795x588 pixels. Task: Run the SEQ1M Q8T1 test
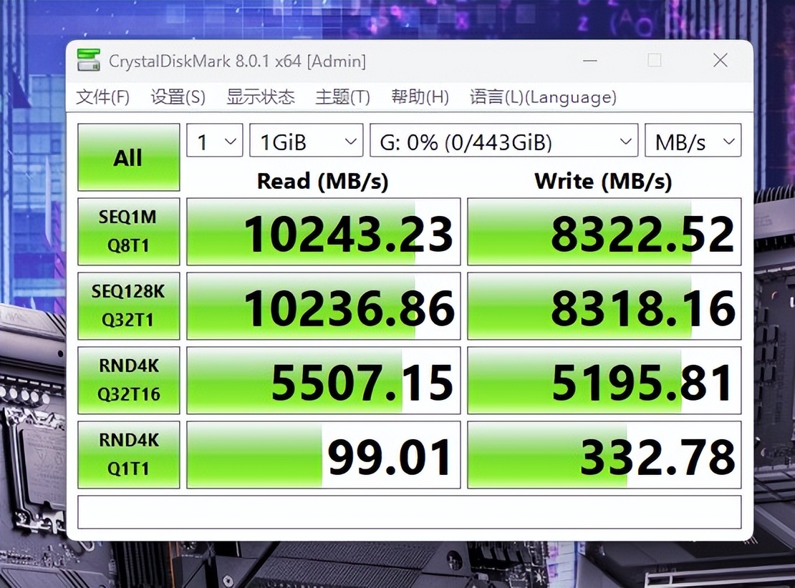[129, 232]
